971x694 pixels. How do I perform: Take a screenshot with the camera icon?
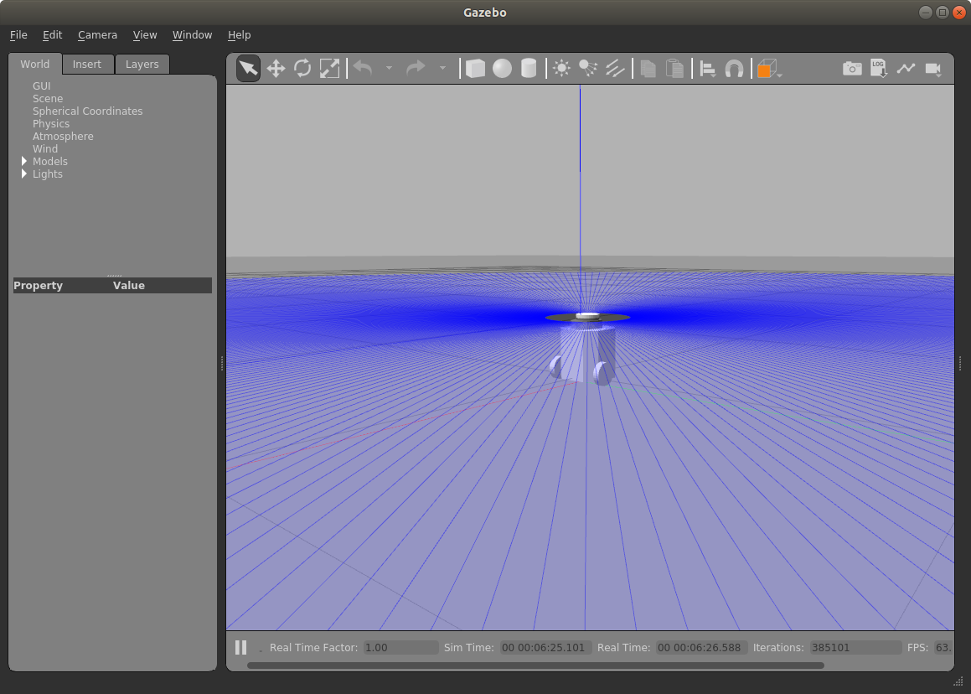coord(852,68)
